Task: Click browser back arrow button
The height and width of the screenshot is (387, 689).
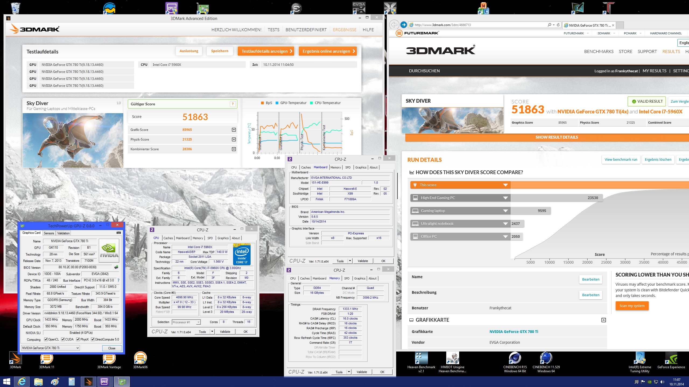Action: tap(394, 25)
